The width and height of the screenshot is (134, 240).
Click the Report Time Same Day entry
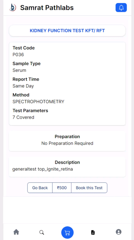pyautogui.click(x=26, y=83)
